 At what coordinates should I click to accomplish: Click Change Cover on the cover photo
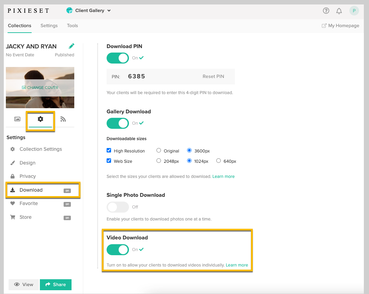(x=40, y=88)
